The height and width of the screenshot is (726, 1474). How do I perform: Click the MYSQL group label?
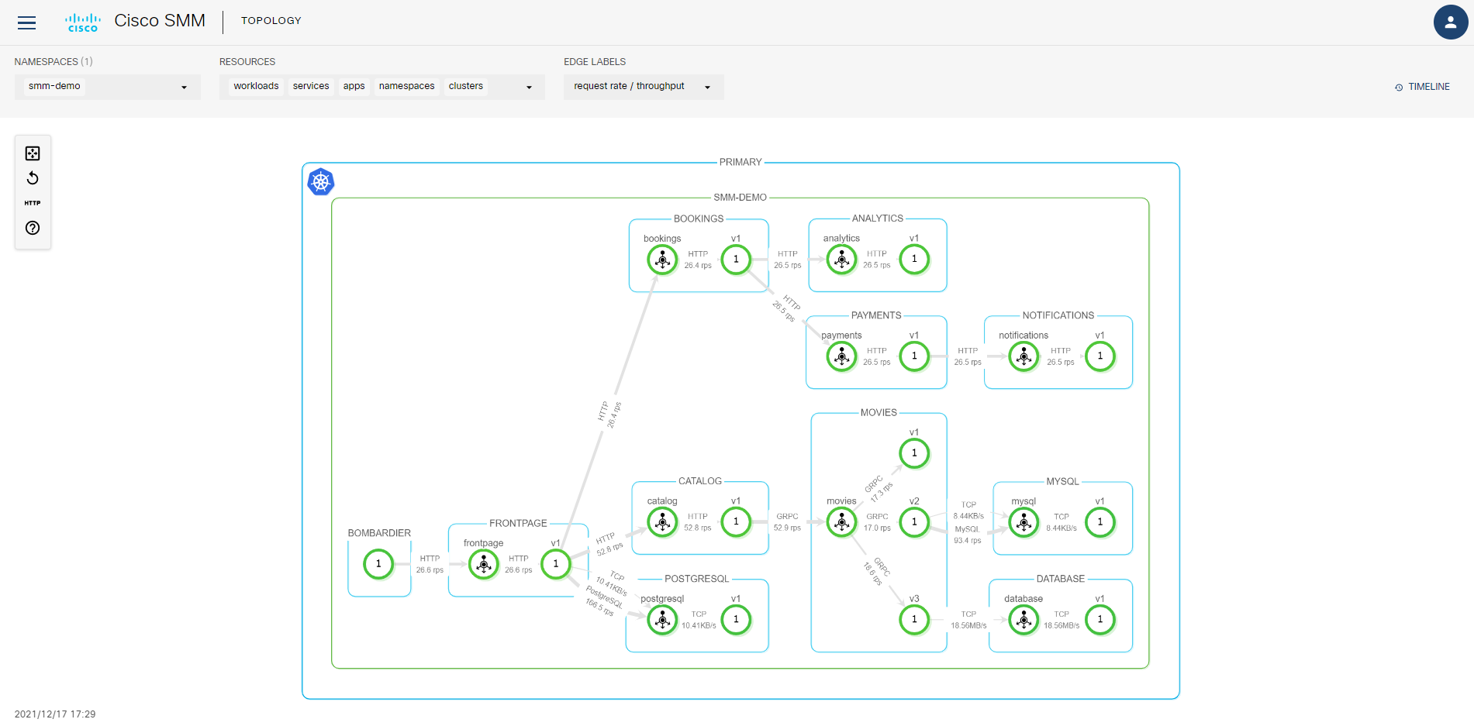pos(1062,481)
